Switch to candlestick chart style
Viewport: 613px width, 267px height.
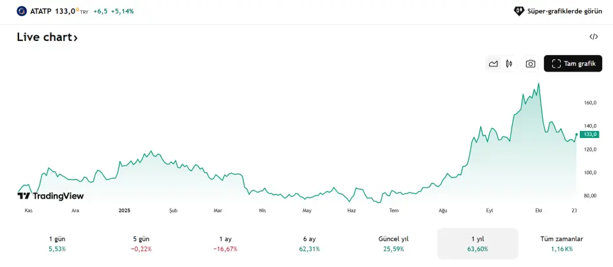(509, 64)
